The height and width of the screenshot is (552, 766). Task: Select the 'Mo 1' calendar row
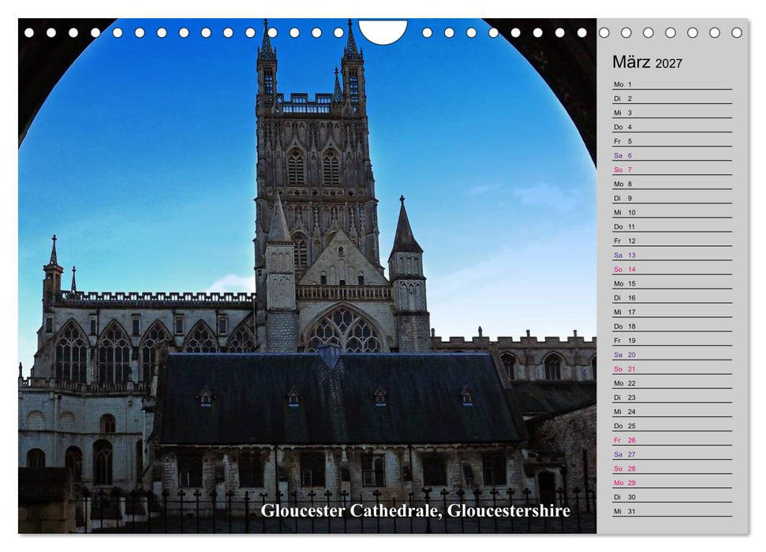click(672, 84)
